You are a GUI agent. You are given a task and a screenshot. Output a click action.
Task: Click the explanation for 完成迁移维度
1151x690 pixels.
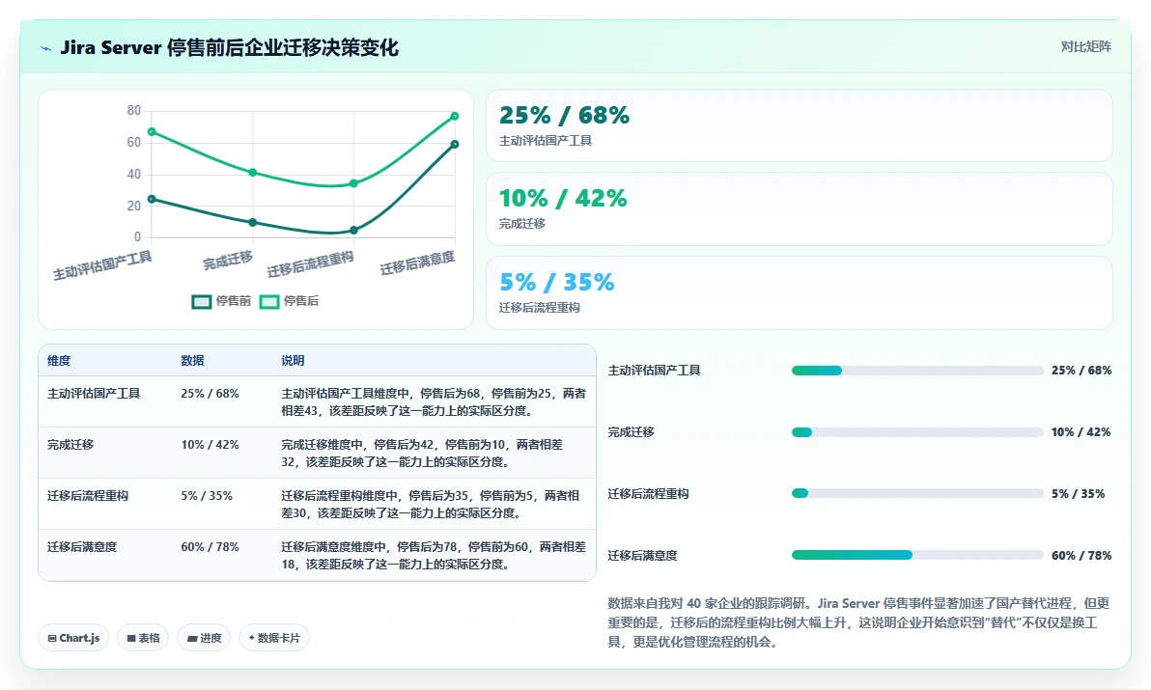[422, 454]
